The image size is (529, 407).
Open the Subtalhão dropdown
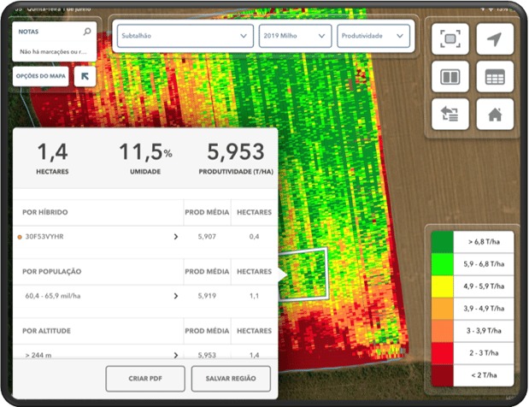(x=185, y=36)
